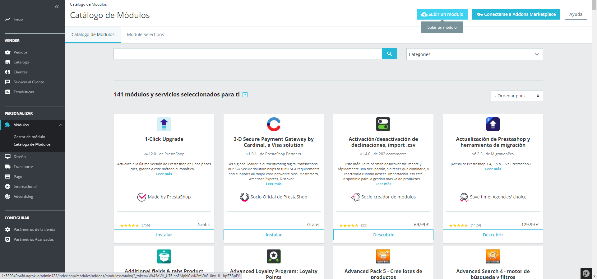
Task: Click the Advanced Search 4 module title
Action: [493, 274]
